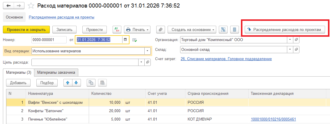Switch to Материалы заказчика tab

[x=56, y=73]
